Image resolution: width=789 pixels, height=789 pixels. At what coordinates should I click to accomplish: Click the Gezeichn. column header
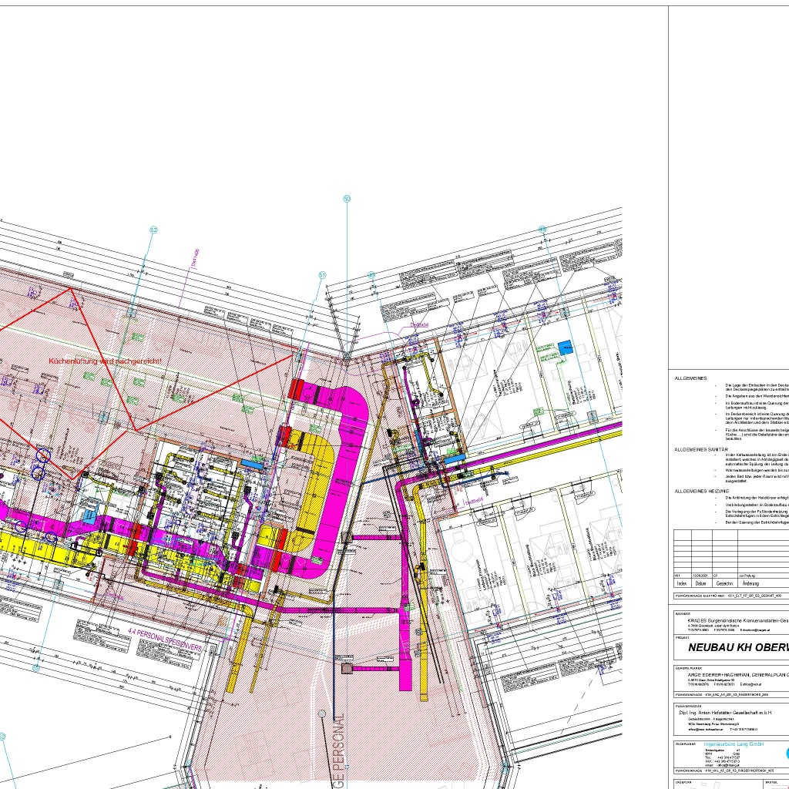[x=724, y=583]
